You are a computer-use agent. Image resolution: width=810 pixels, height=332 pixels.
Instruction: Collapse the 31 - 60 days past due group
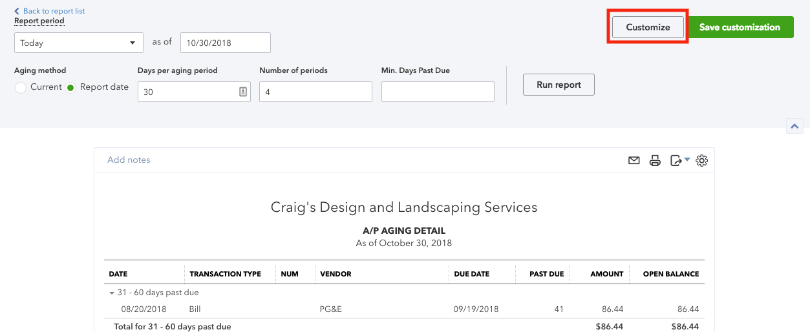tap(112, 293)
